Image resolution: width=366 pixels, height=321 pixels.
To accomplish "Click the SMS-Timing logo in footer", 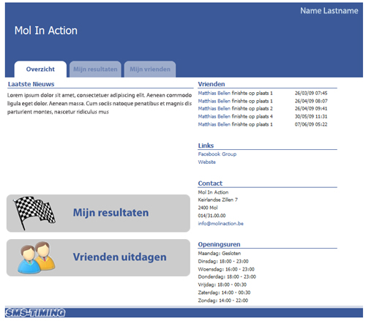I will click(x=35, y=313).
